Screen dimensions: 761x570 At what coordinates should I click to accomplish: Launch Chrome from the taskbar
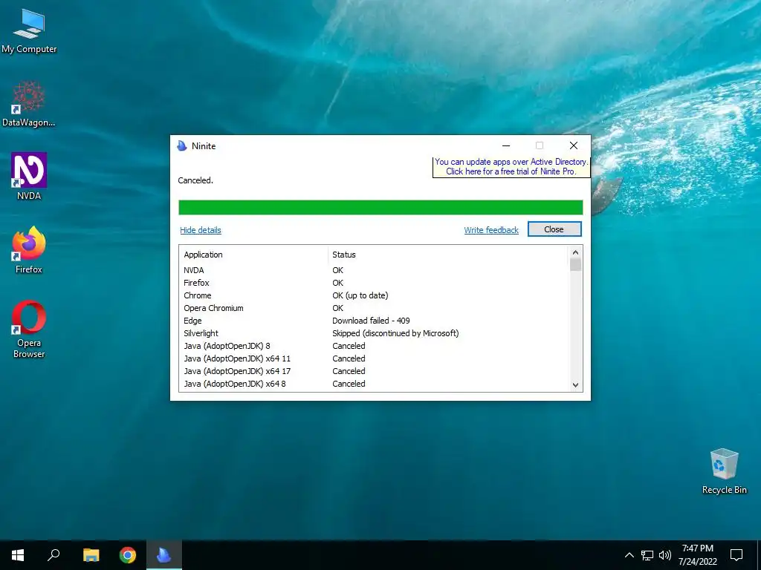[128, 555]
